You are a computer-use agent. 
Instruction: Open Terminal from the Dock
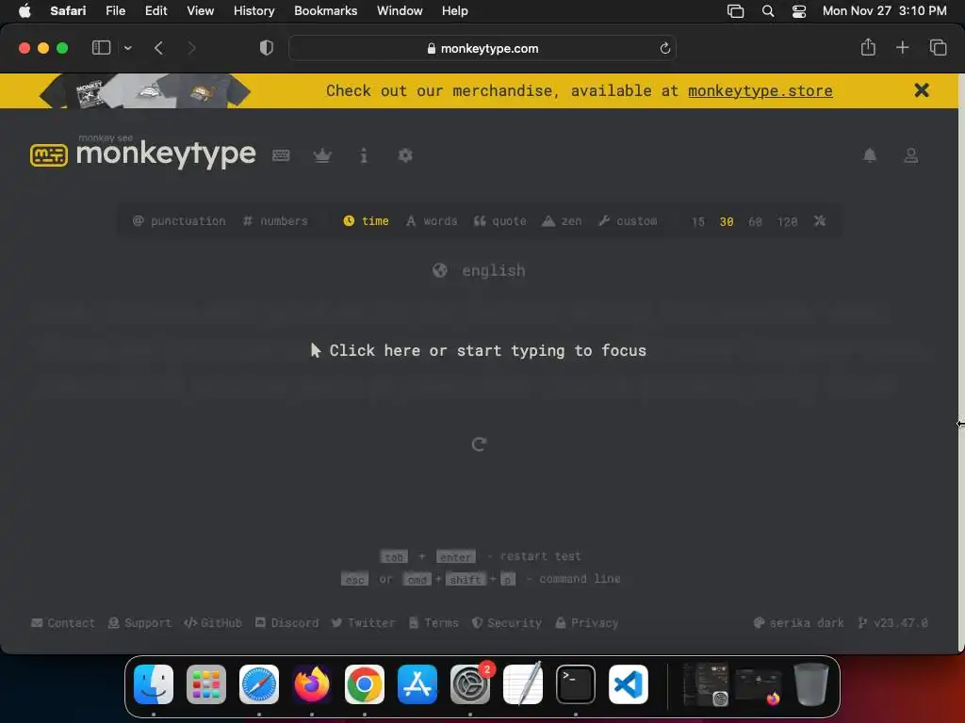point(576,684)
